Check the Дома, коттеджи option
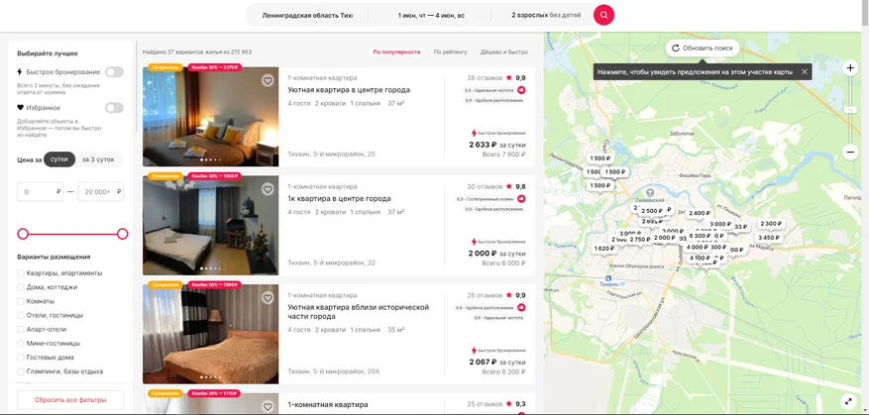 tap(21, 287)
